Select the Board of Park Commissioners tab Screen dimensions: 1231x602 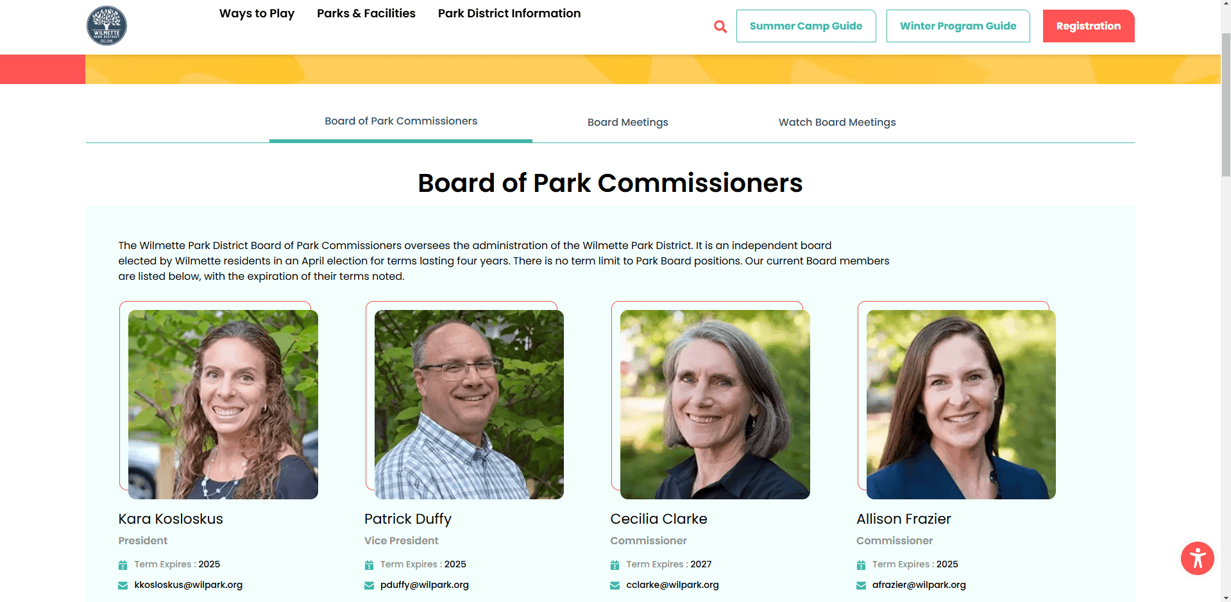pos(401,121)
